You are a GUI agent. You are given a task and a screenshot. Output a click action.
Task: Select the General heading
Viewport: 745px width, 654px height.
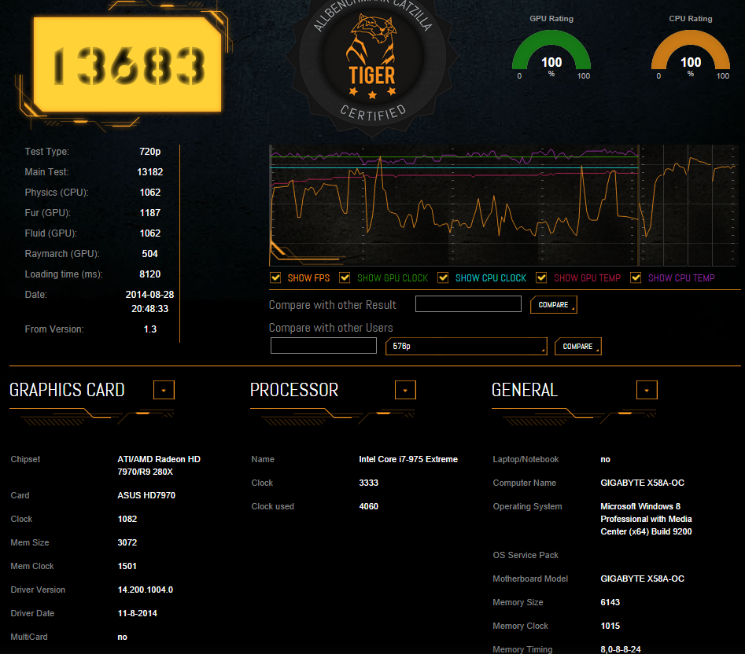tap(525, 390)
